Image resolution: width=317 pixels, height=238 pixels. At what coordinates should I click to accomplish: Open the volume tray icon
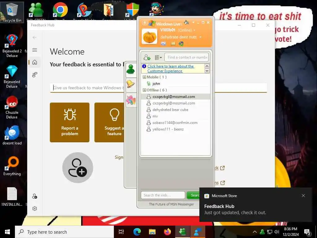pos(277,232)
